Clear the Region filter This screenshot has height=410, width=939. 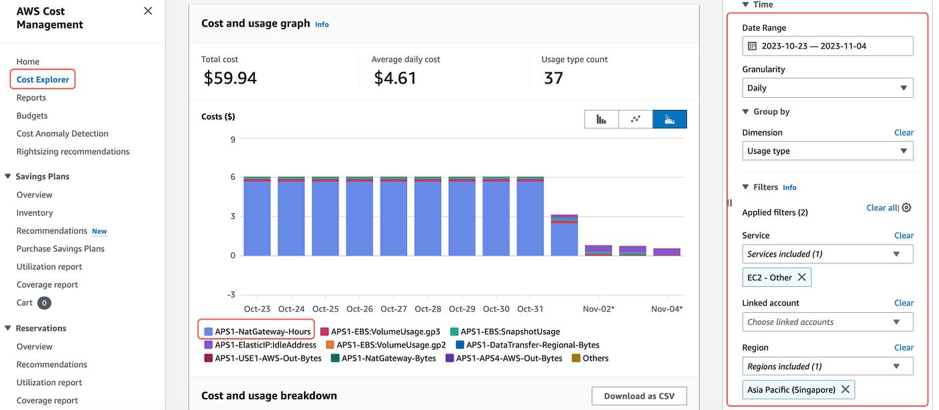point(903,348)
